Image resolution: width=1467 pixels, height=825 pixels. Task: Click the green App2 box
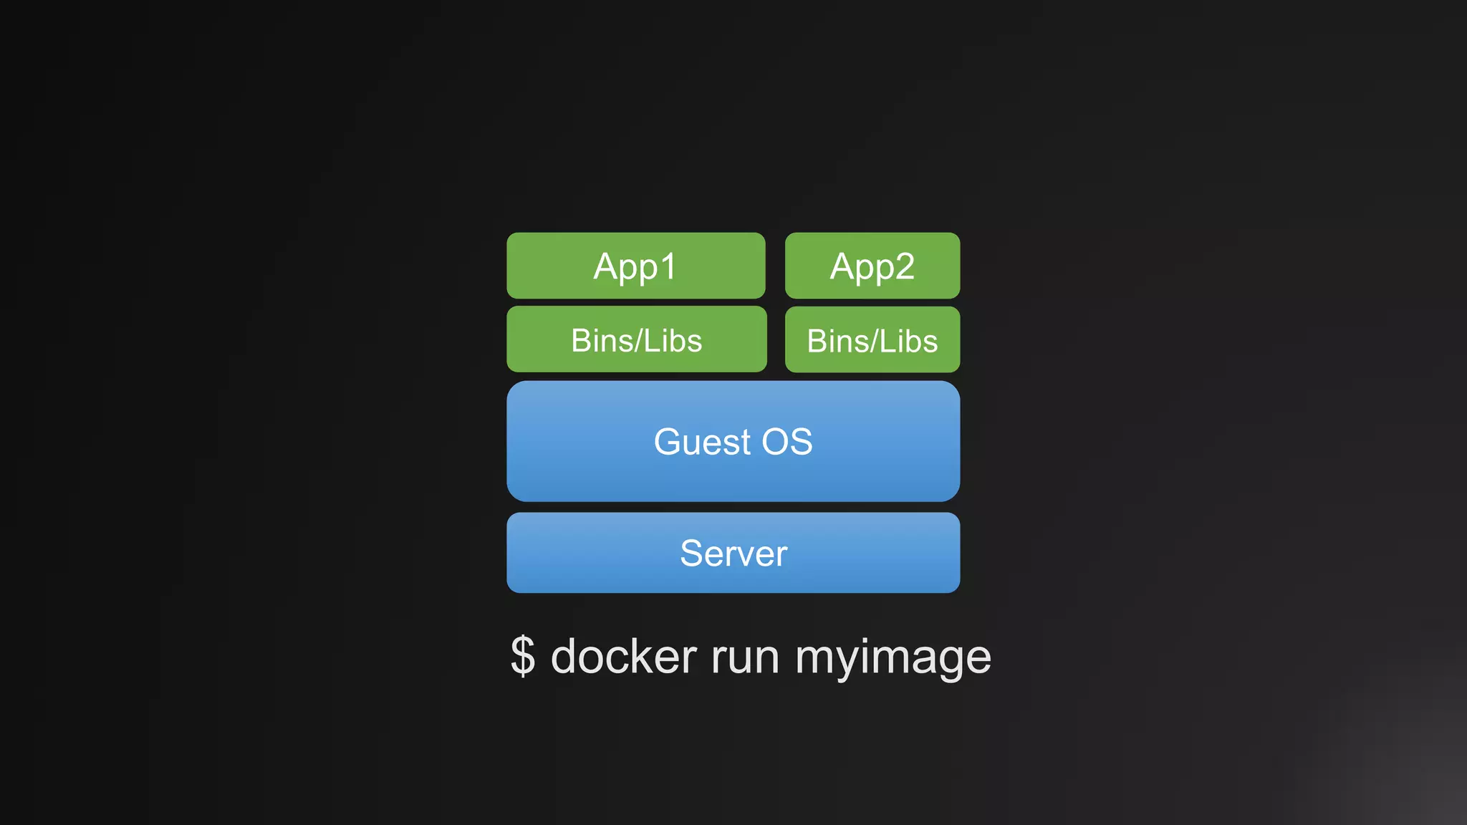tap(872, 266)
